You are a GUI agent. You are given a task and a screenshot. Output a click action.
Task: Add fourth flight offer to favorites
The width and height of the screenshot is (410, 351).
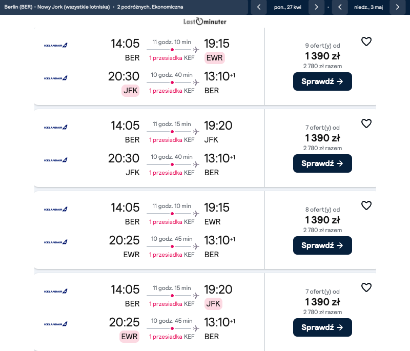tap(366, 287)
